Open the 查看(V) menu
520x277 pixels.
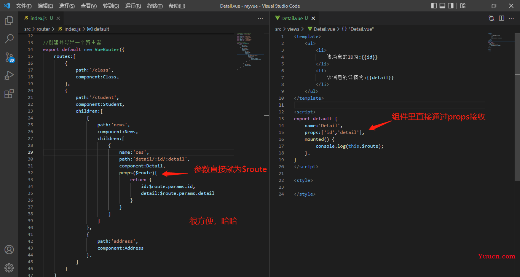tap(89, 6)
